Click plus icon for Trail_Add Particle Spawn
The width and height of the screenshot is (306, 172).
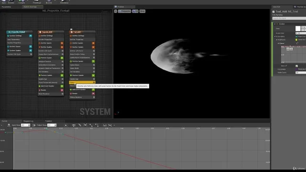point(93,61)
